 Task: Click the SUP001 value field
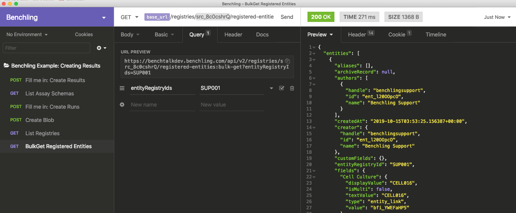pyautogui.click(x=232, y=88)
